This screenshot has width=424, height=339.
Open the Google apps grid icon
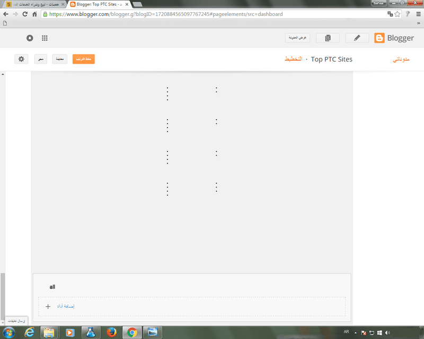click(45, 38)
